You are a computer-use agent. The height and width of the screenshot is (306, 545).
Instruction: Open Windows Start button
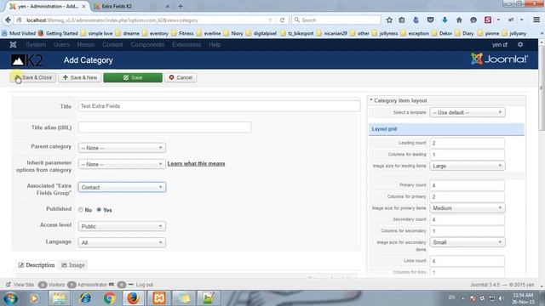tap(10, 298)
